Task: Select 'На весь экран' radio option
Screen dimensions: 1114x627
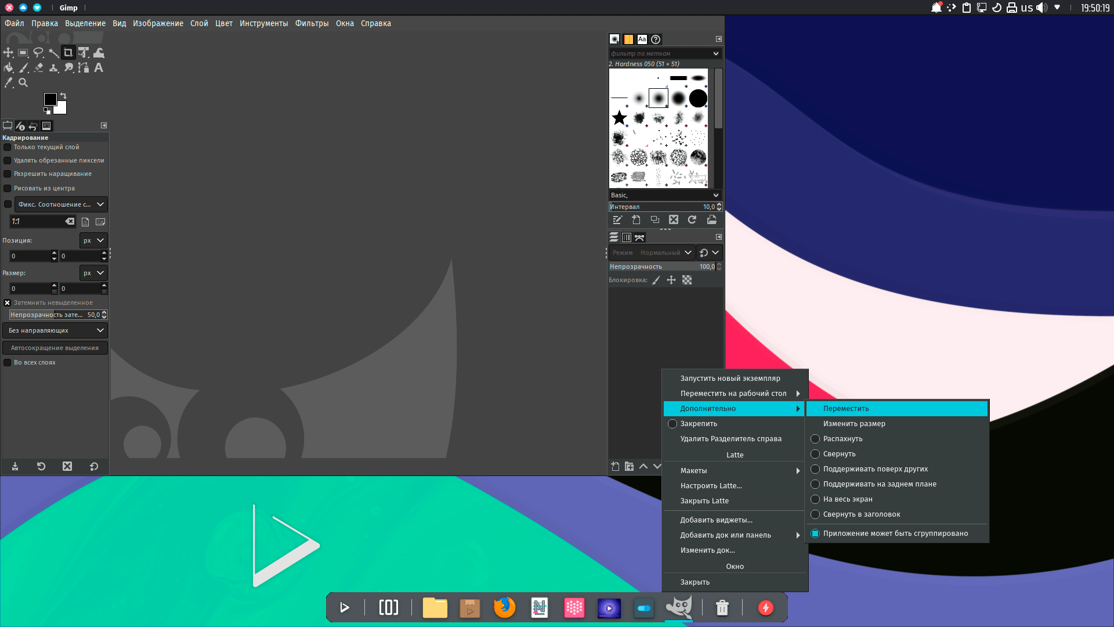Action: point(815,499)
